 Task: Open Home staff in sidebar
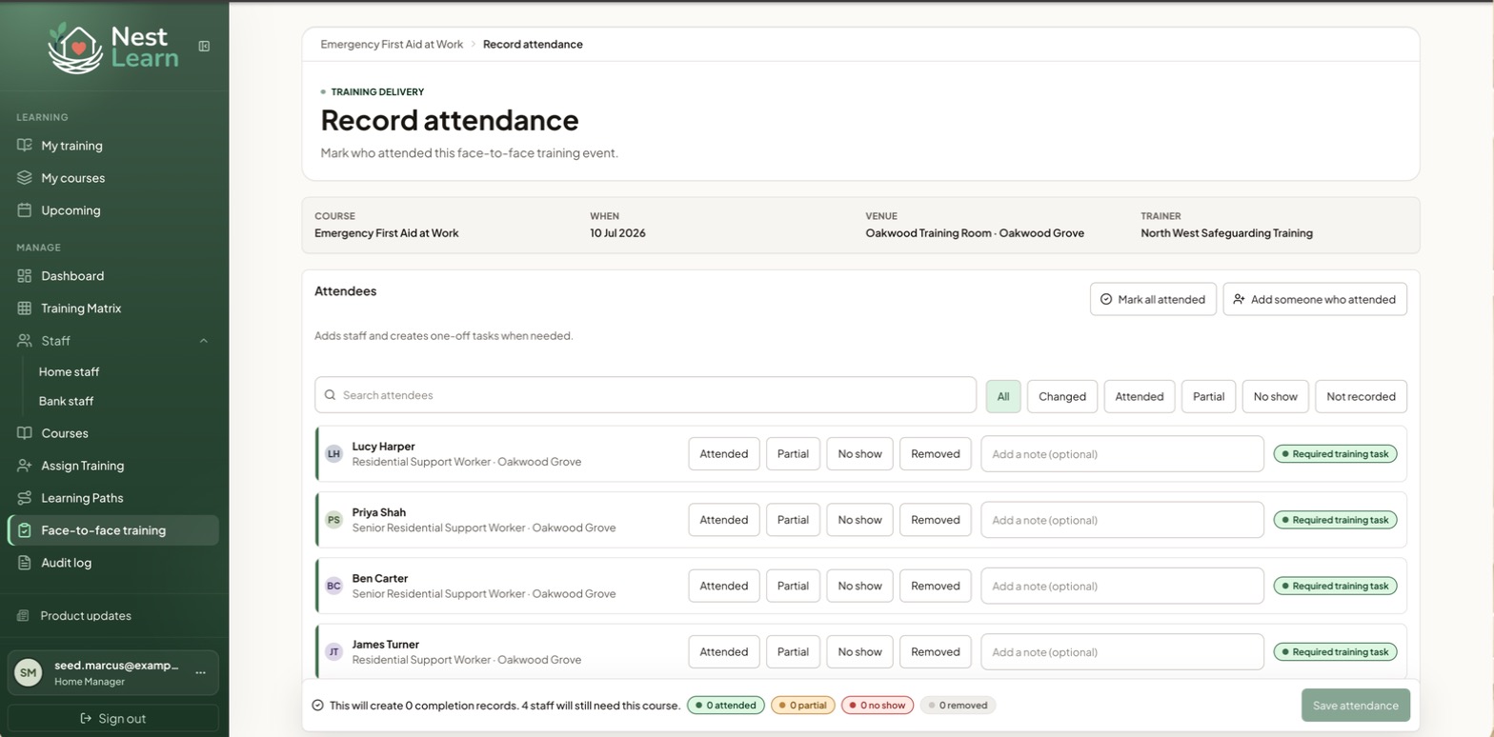pyautogui.click(x=69, y=371)
